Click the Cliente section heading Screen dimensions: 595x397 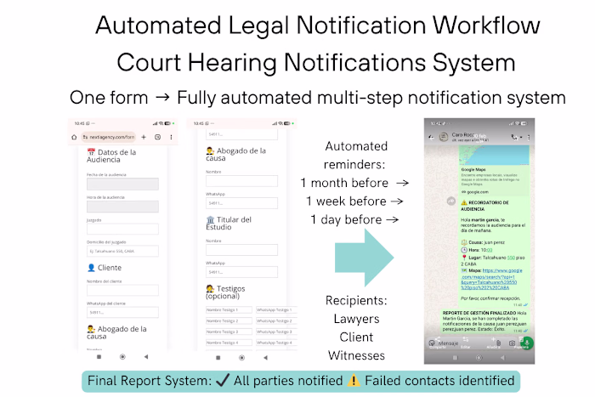[x=105, y=268]
